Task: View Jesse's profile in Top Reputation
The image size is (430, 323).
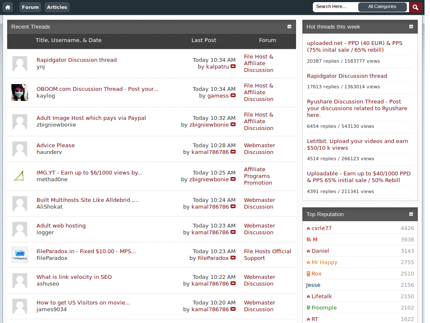Action: point(313,285)
